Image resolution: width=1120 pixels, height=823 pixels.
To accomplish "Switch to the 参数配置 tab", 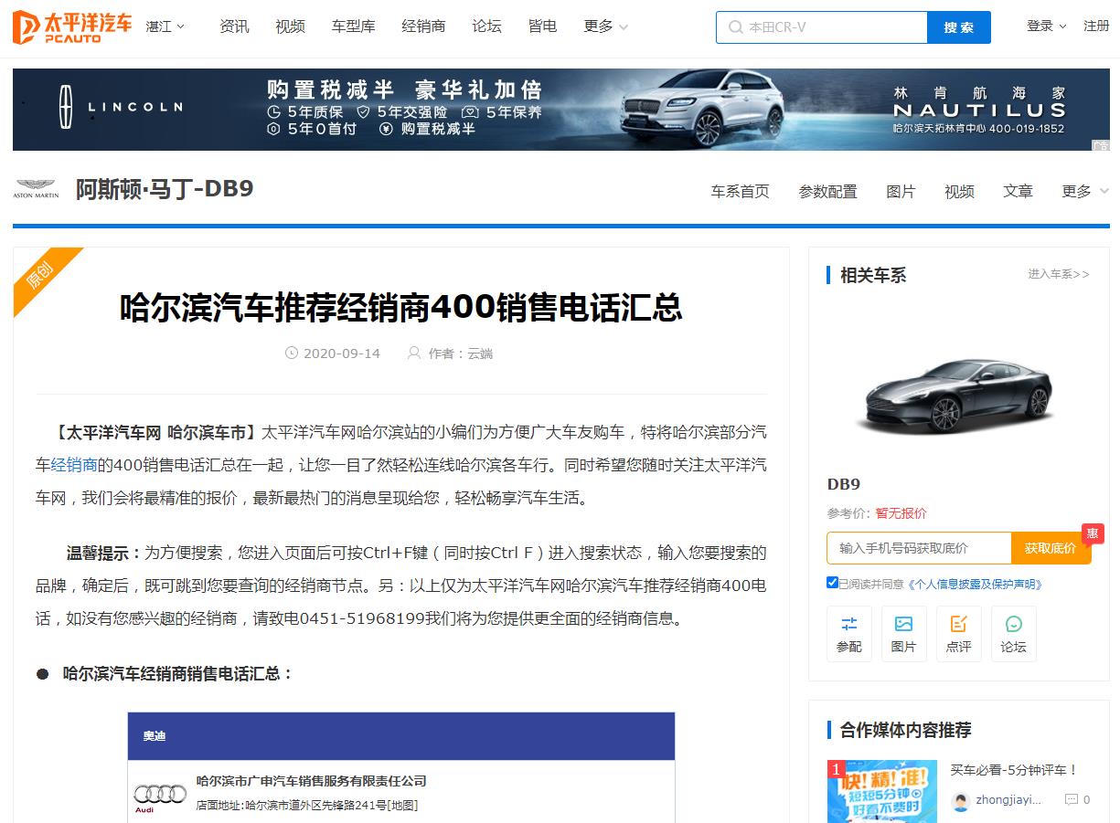I will (827, 191).
